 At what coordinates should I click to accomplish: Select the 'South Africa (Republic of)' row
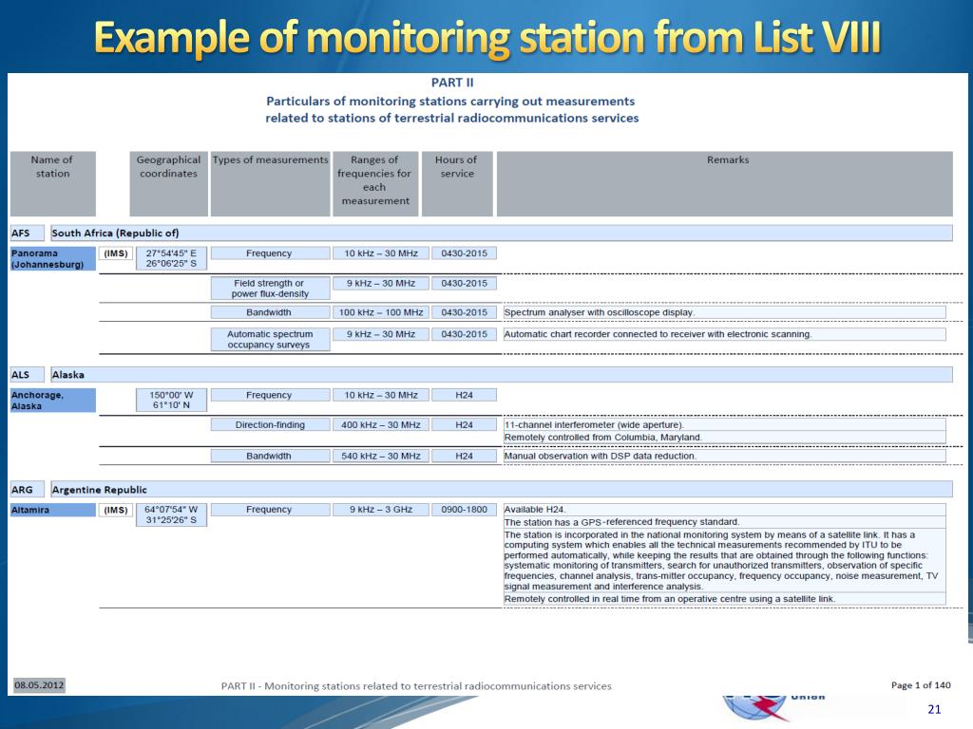[x=502, y=234]
